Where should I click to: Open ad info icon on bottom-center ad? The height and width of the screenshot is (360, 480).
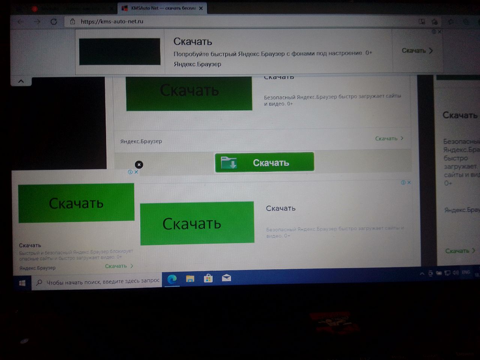(x=403, y=183)
